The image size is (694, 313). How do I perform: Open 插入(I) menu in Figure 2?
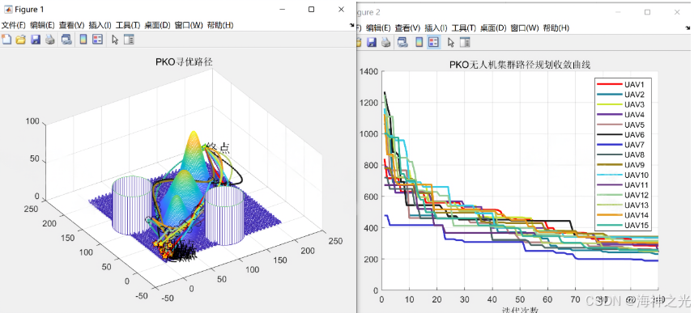[436, 27]
